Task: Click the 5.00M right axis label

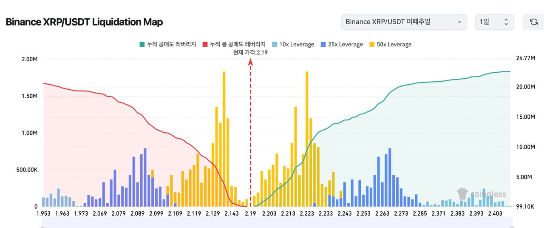Action: point(524,177)
